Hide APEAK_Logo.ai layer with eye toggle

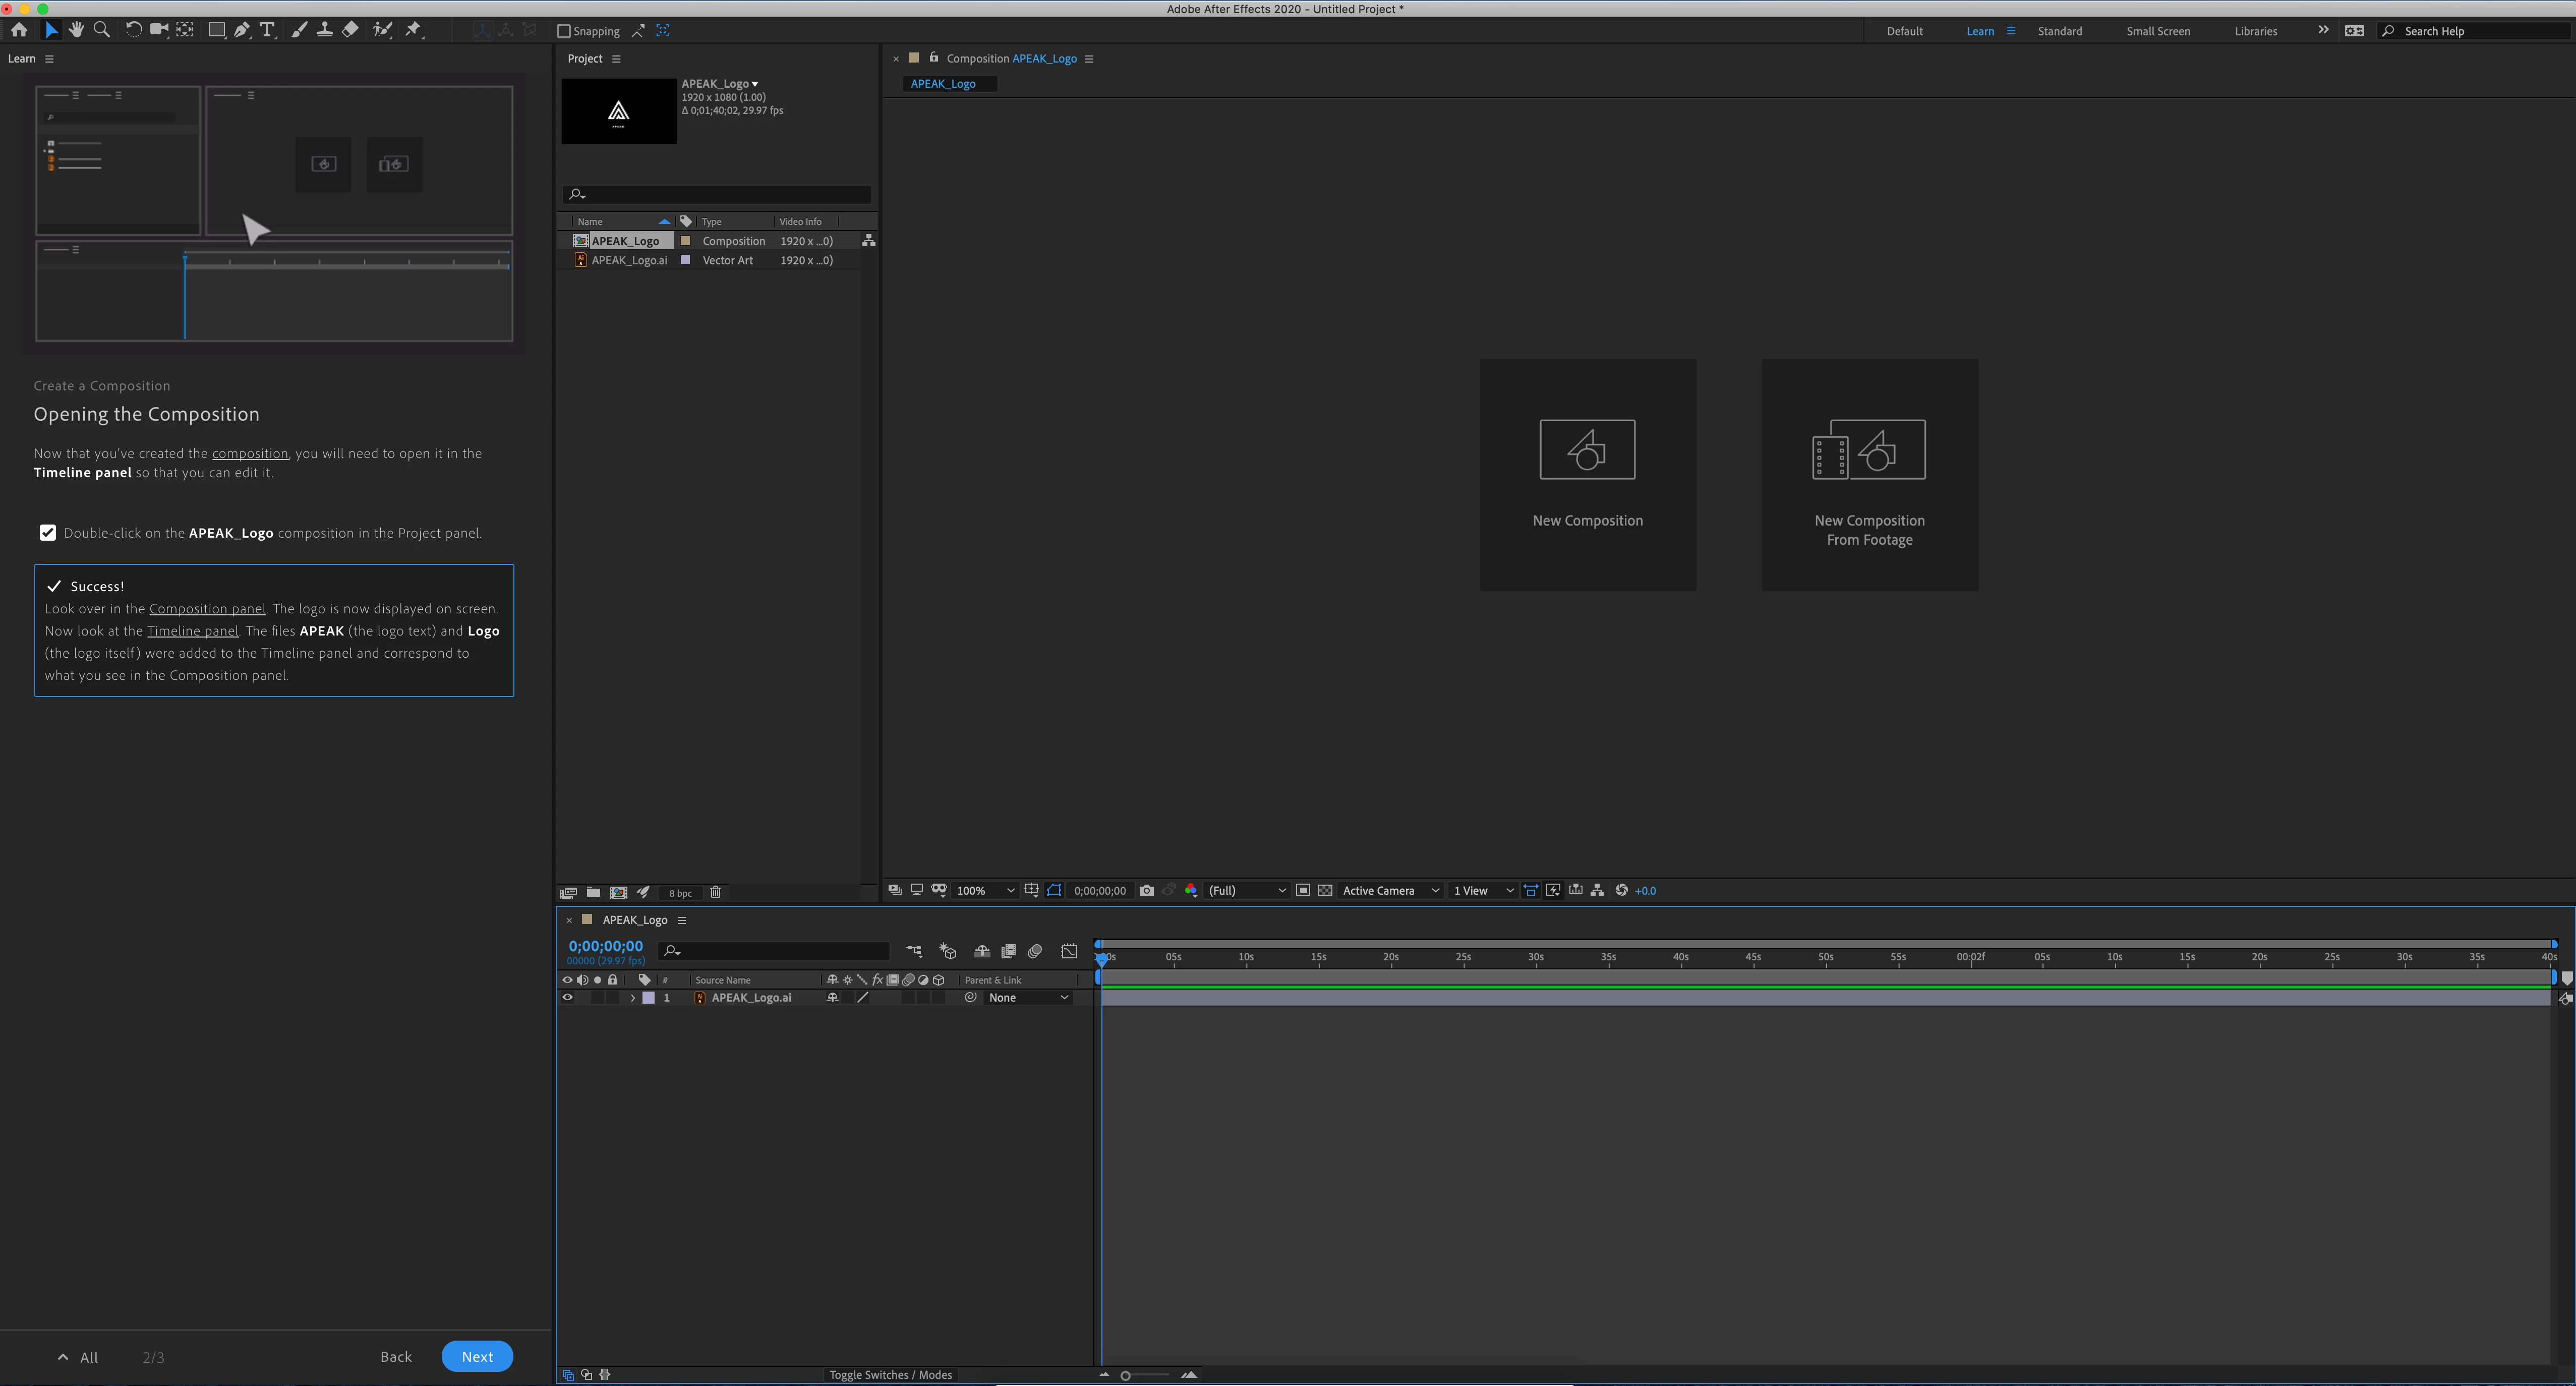567,997
